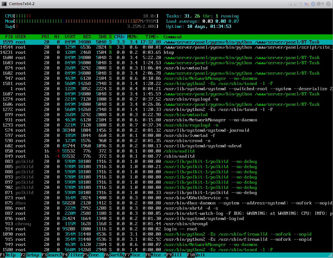The height and width of the screenshot is (258, 333).
Task: Select systemd-journald row PID 574
Action: click(166, 130)
